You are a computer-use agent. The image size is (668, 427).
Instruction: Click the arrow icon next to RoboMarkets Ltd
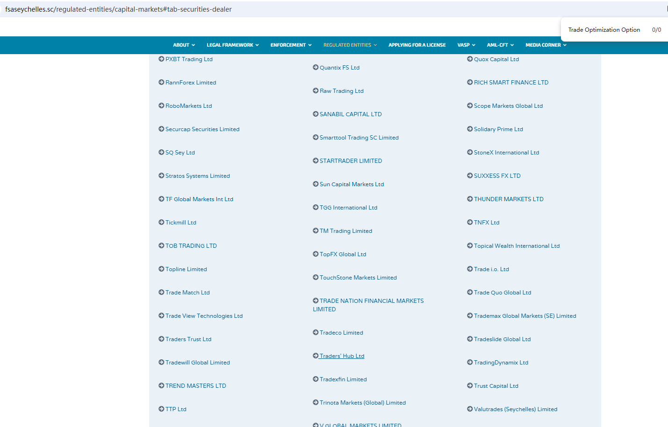pyautogui.click(x=161, y=106)
